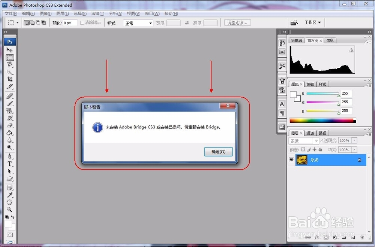Image resolution: width=375 pixels, height=247 pixels.
Task: Open the Layers panel options menu
Action: pos(369,135)
